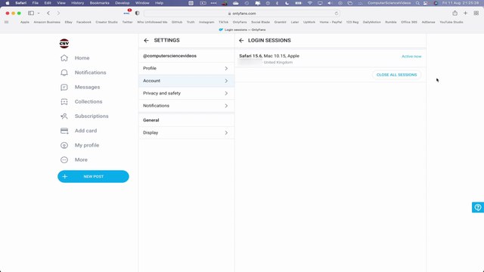484x272 pixels.
Task: Click the back arrow next to SETTINGS
Action: 146,40
